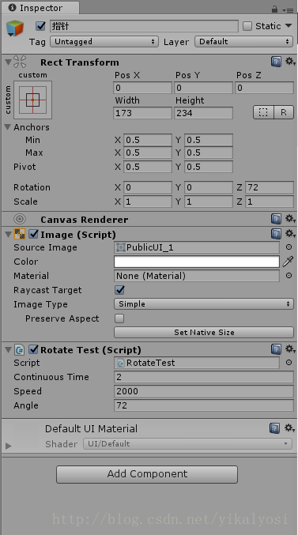Select the Inspector tab
298x535 pixels.
[x=40, y=8]
